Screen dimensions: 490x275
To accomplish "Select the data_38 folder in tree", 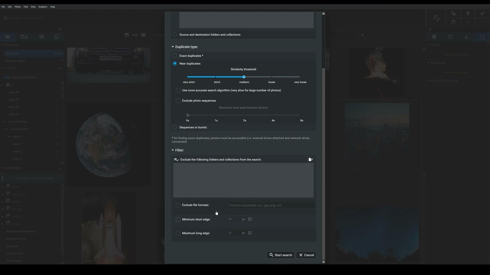I will 14,92.
